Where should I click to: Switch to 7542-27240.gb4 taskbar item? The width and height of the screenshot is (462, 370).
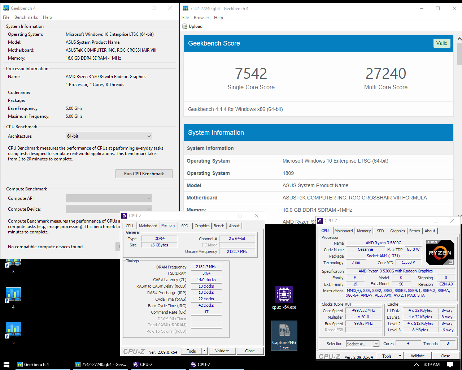pos(100,364)
